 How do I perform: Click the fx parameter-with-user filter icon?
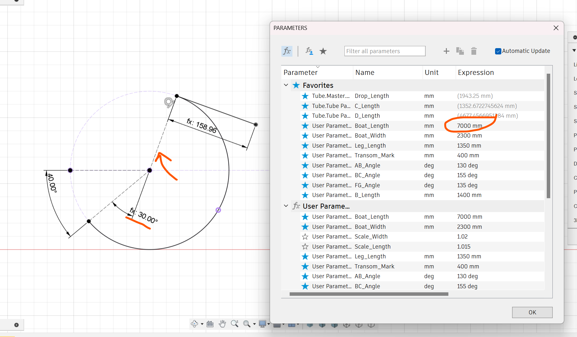click(309, 51)
